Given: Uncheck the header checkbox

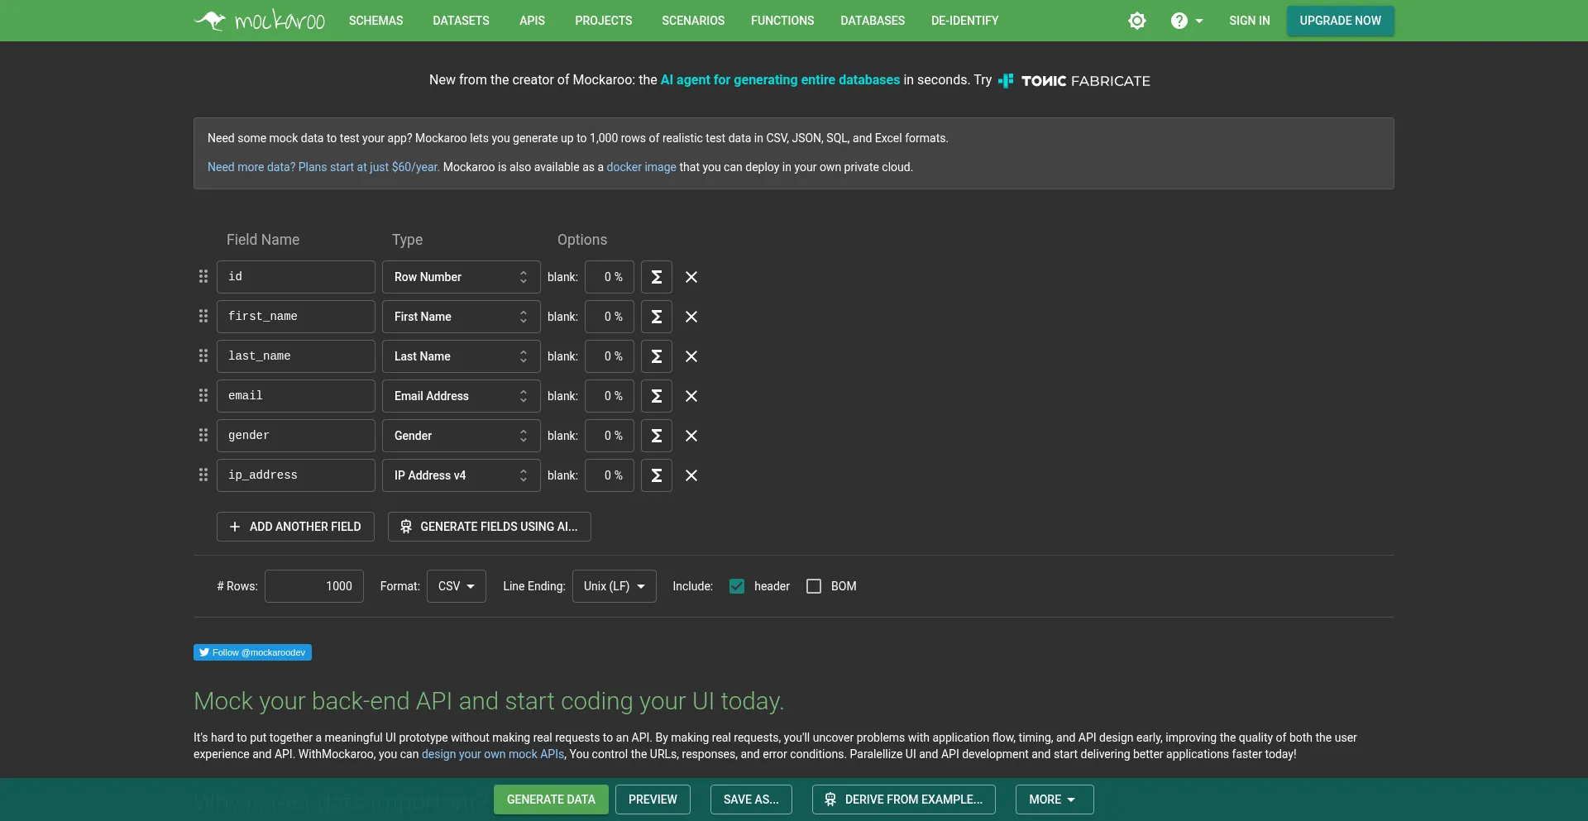Looking at the screenshot, I should (x=737, y=586).
